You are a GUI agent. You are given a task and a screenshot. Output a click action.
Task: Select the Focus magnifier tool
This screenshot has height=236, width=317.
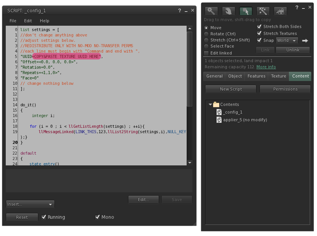[211, 12]
